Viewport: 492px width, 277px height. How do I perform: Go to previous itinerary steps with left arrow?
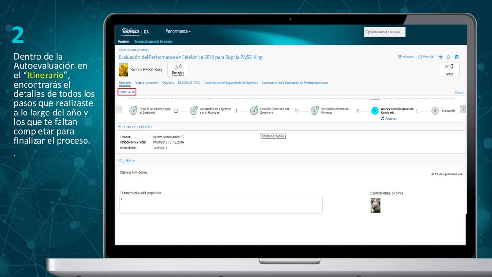pyautogui.click(x=120, y=109)
